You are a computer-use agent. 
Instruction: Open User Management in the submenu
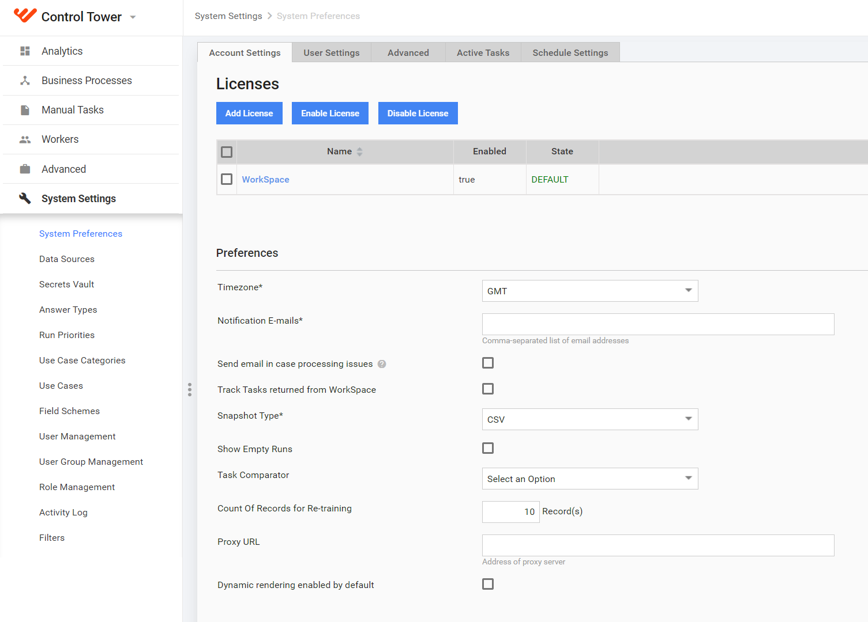[77, 437]
